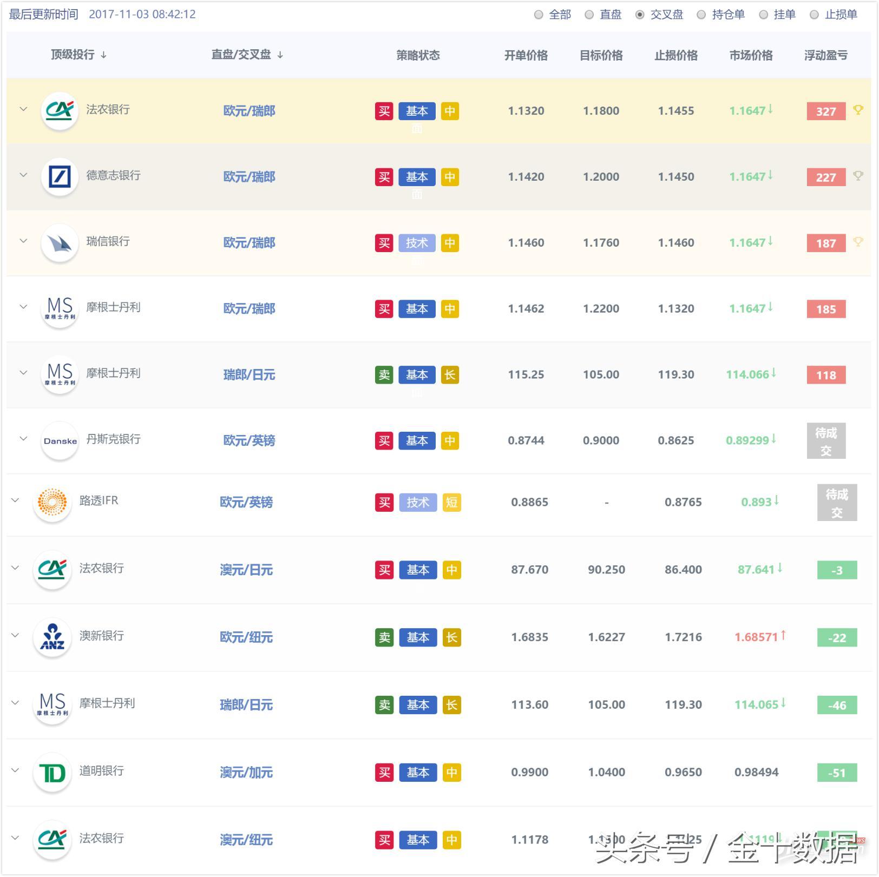
Task: Open the 澳元/加元 currency pair link
Action: [246, 772]
